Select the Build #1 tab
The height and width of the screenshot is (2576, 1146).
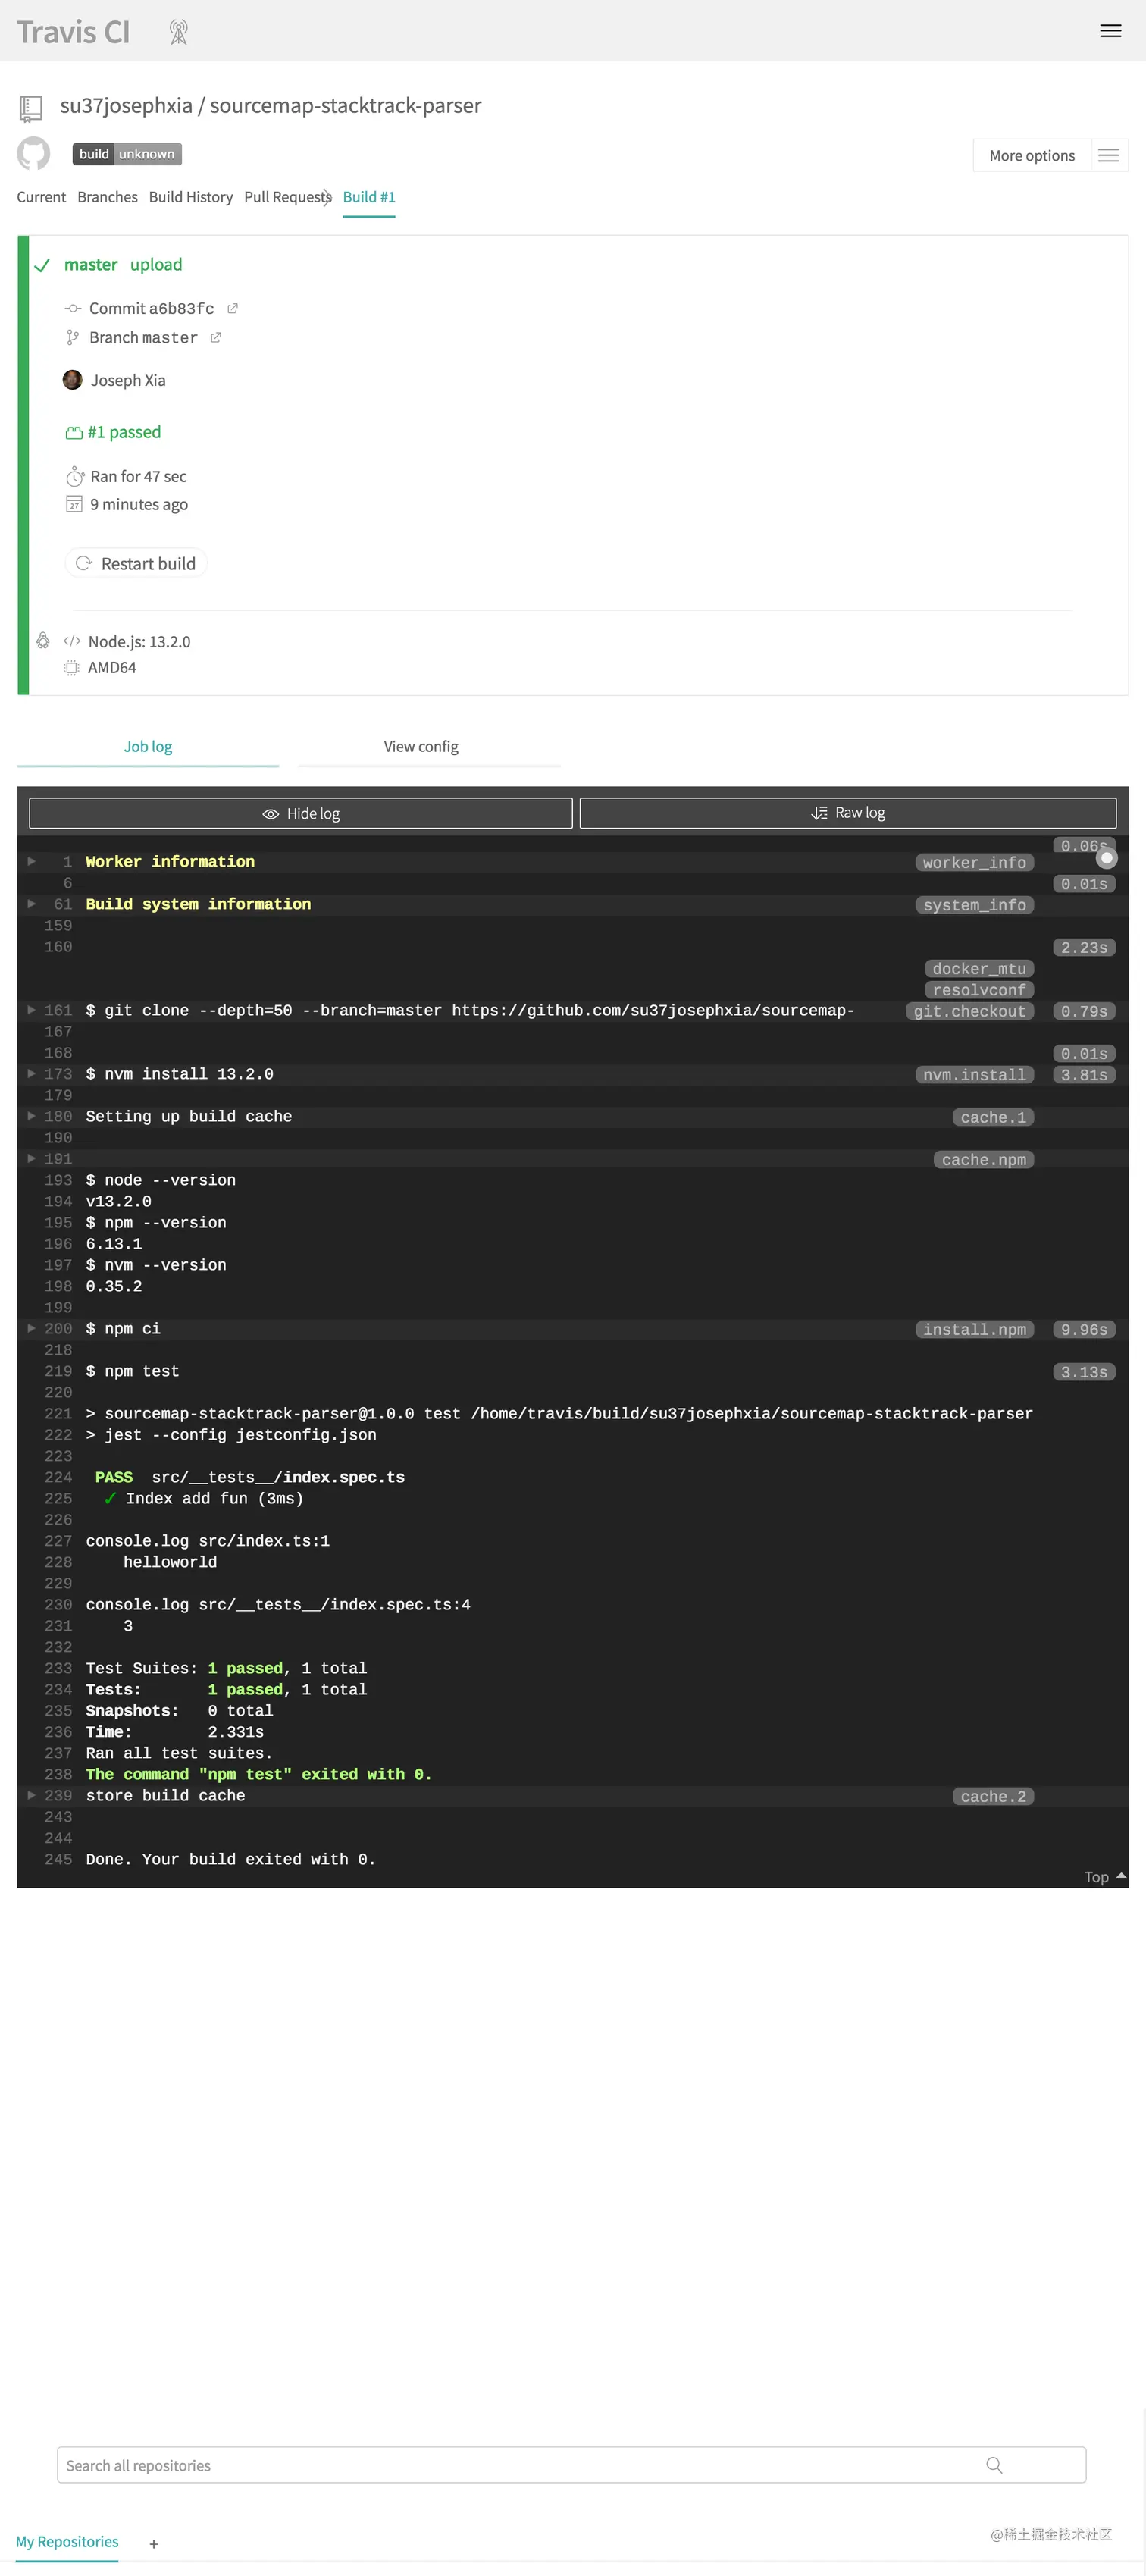[x=369, y=197]
